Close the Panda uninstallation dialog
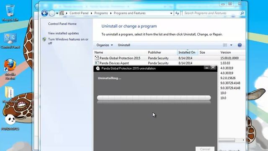The image size is (268, 151). (x=213, y=68)
